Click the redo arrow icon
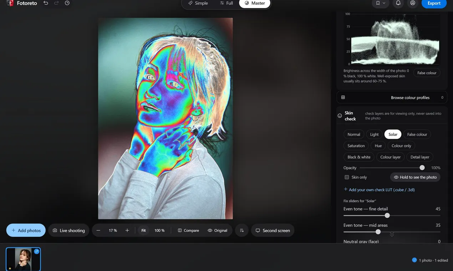 [x=56, y=3]
